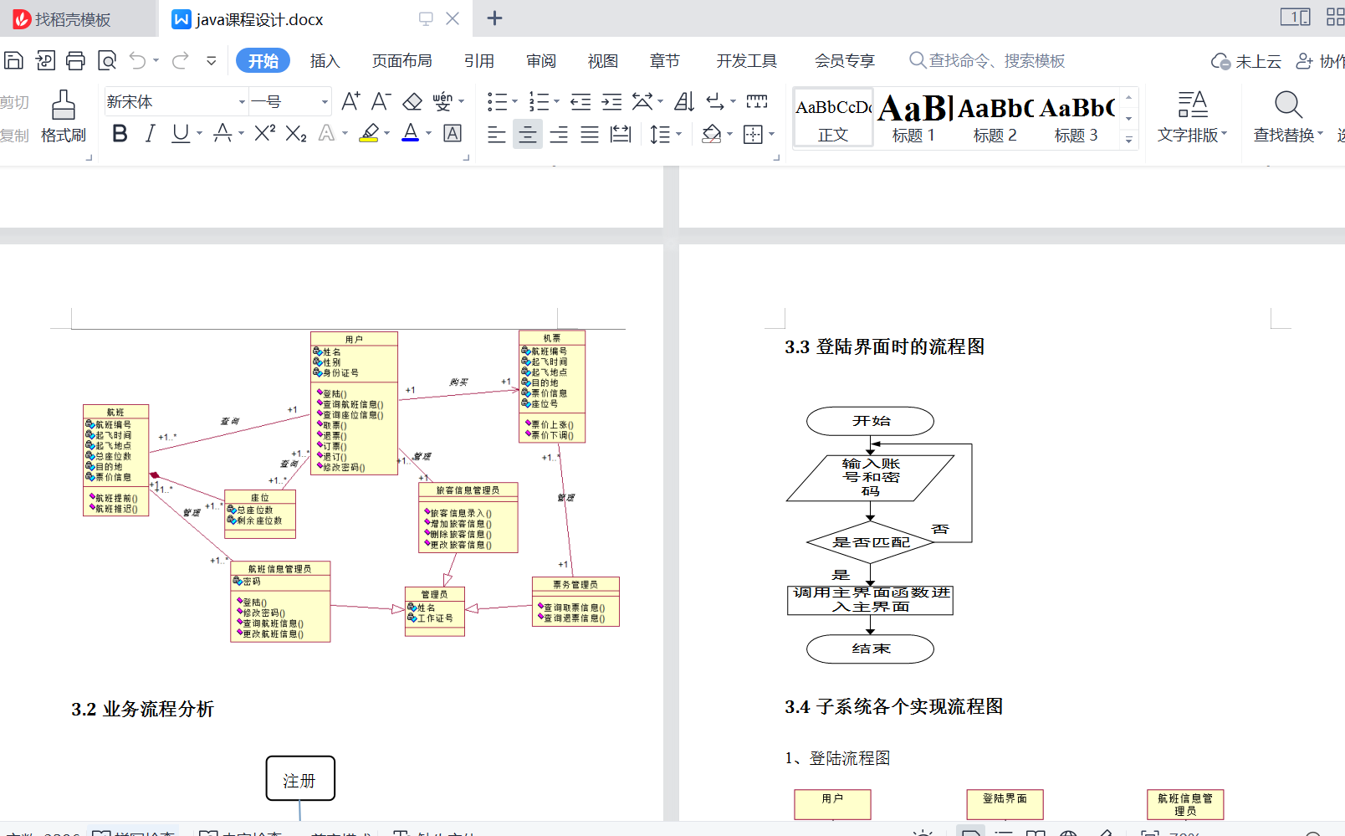The width and height of the screenshot is (1345, 836).
Task: Open the 引用 ribbon tab
Action: click(479, 61)
